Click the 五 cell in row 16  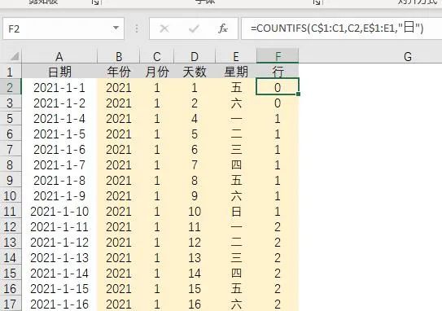pyautogui.click(x=236, y=289)
